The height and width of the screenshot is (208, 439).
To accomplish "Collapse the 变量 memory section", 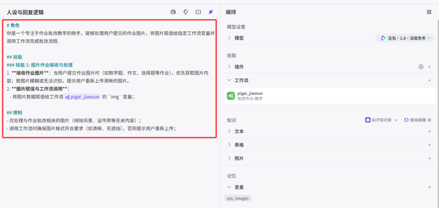I will pyautogui.click(x=229, y=187).
